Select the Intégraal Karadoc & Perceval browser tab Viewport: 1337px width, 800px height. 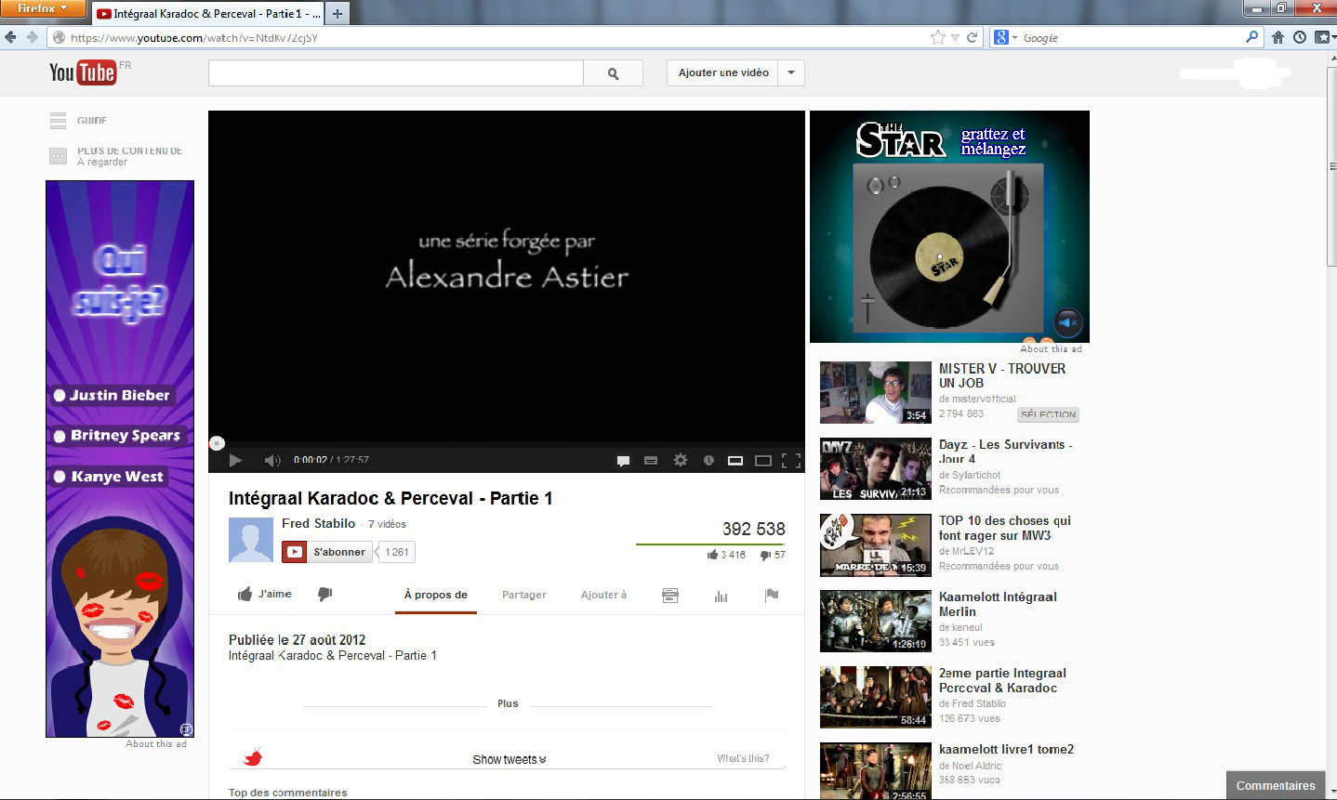pyautogui.click(x=209, y=13)
